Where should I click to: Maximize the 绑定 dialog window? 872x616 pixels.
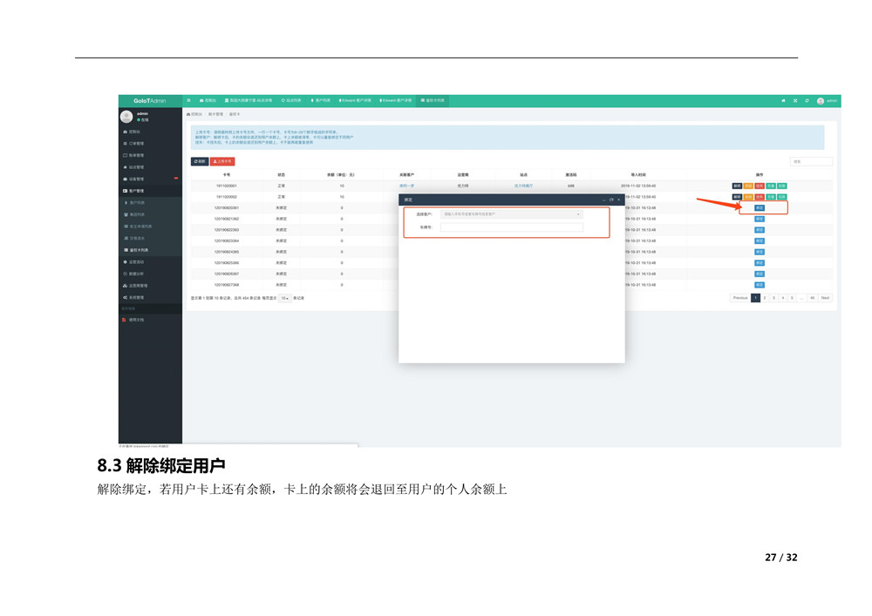pyautogui.click(x=611, y=200)
